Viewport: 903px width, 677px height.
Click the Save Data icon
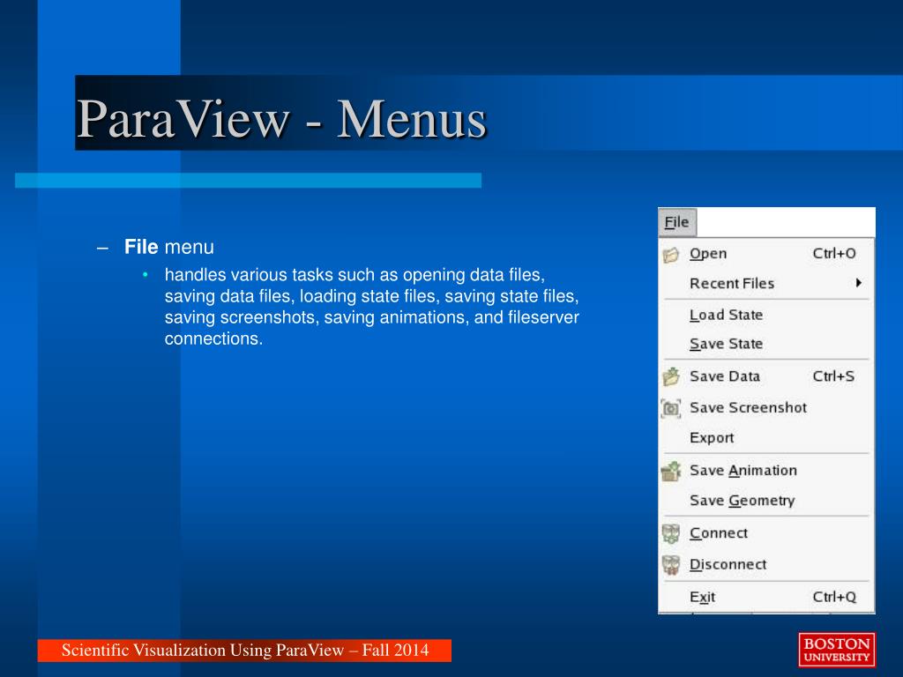pyautogui.click(x=671, y=376)
